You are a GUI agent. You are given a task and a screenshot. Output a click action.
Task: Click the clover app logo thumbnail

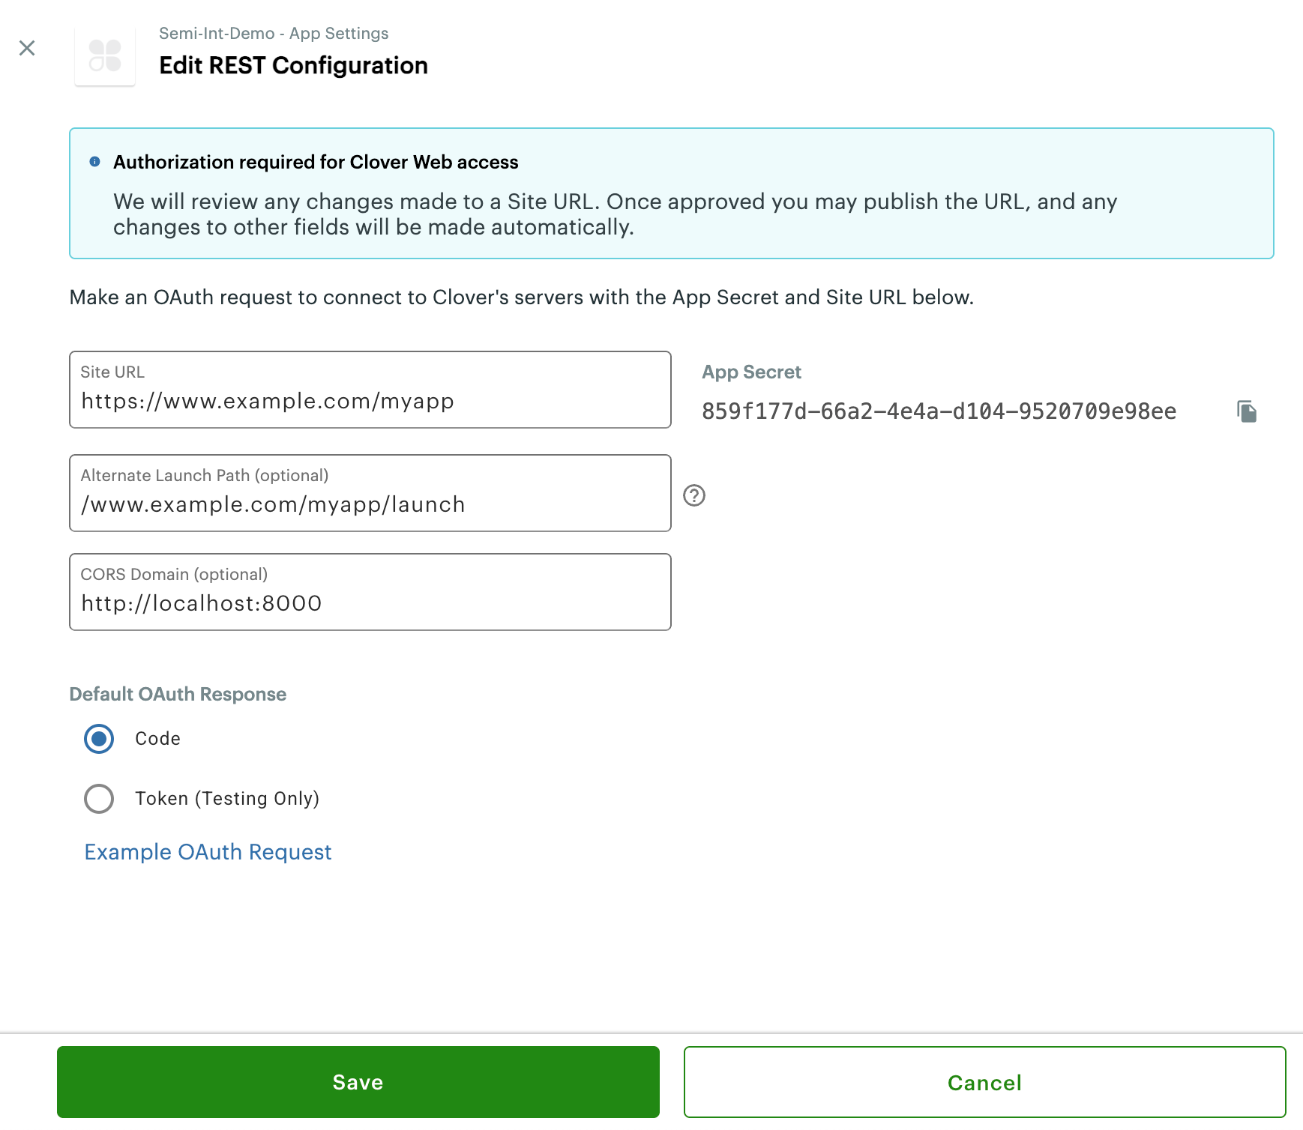point(105,56)
